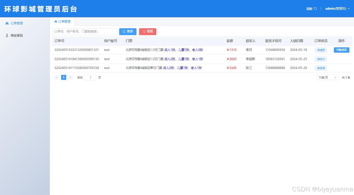354x195 pixels.
Task: Select 修改密码 in the sidebar menu
Action: point(16,35)
